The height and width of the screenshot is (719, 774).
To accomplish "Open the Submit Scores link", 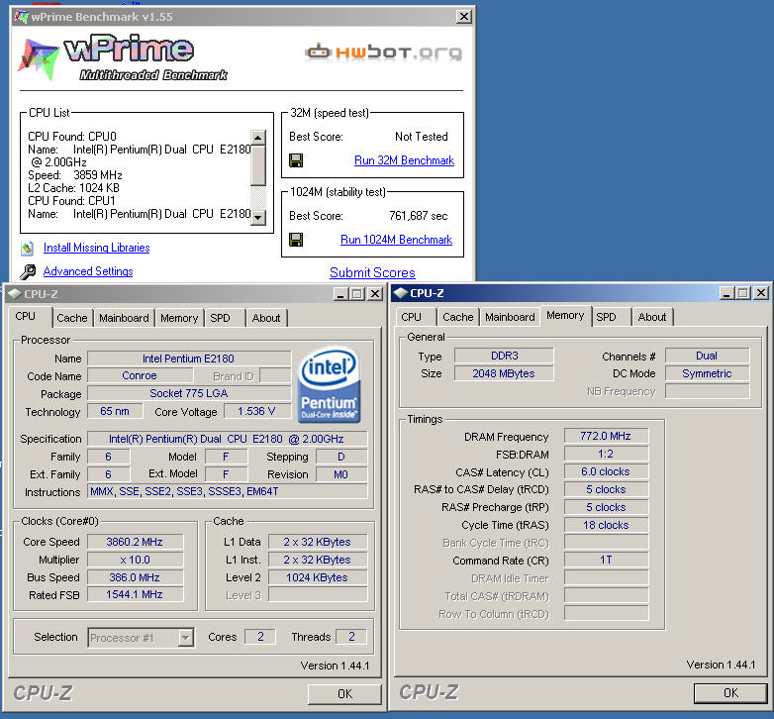I will (x=372, y=272).
